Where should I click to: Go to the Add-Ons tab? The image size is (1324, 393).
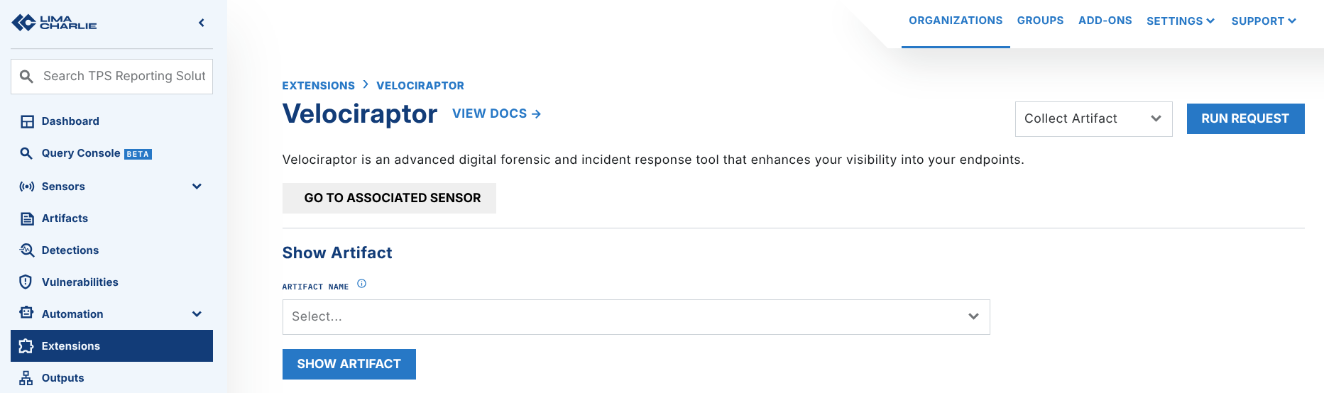1105,21
